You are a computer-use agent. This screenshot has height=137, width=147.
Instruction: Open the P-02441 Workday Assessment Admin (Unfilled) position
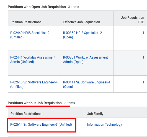point(33,60)
